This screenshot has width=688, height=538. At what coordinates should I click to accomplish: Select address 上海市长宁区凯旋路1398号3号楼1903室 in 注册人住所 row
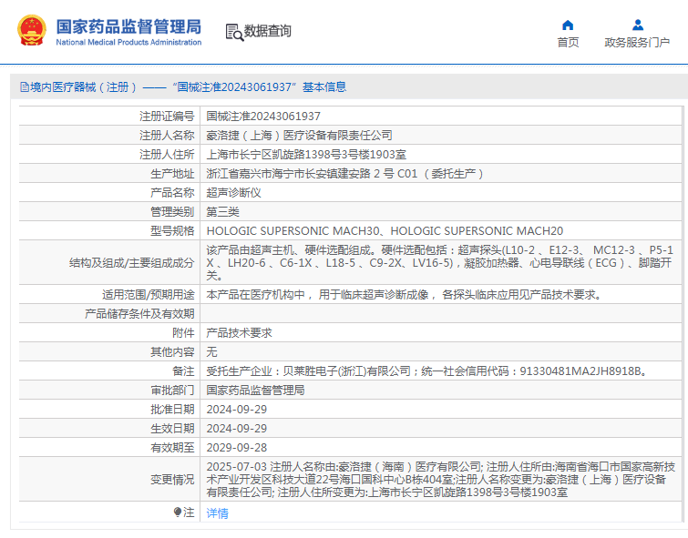click(x=306, y=155)
